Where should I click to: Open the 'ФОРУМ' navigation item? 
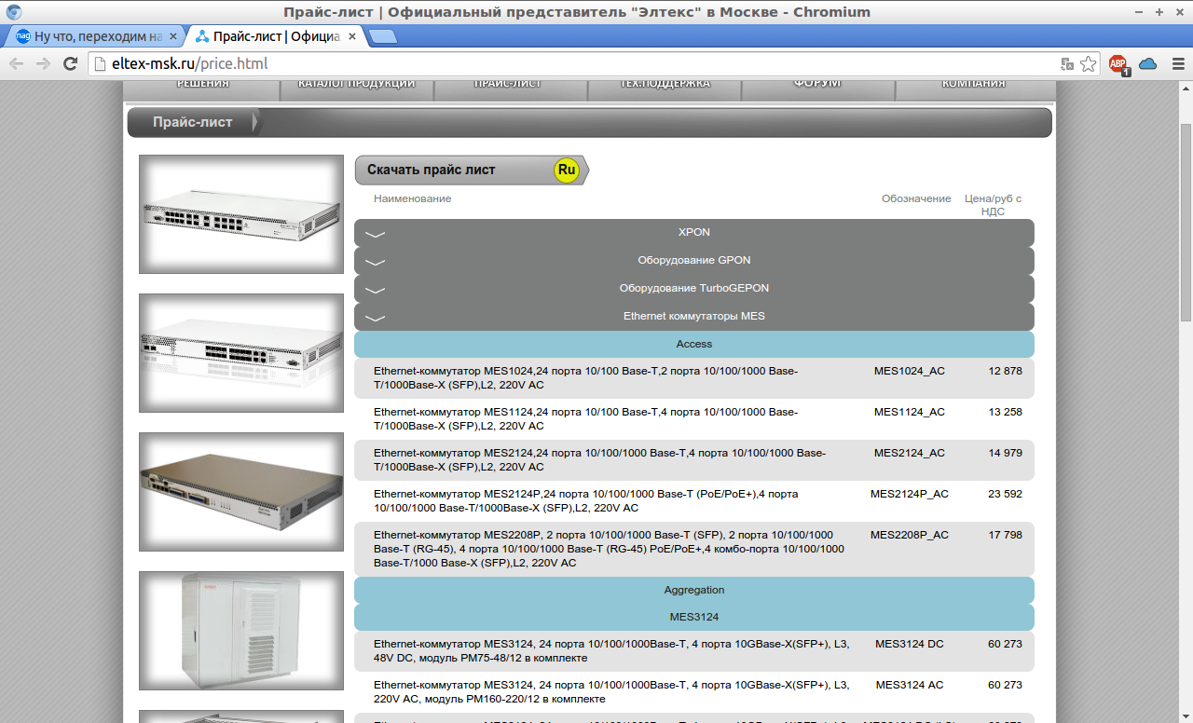tap(818, 88)
